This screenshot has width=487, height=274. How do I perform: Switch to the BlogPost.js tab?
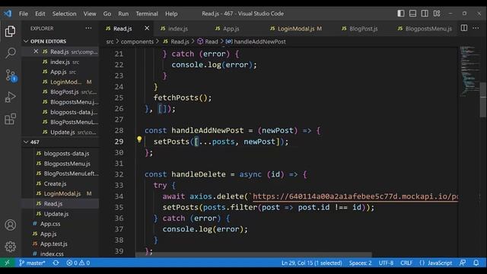(x=363, y=29)
